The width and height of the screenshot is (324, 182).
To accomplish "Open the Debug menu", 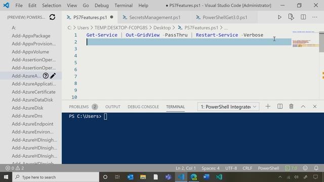I will pyautogui.click(x=101, y=6).
